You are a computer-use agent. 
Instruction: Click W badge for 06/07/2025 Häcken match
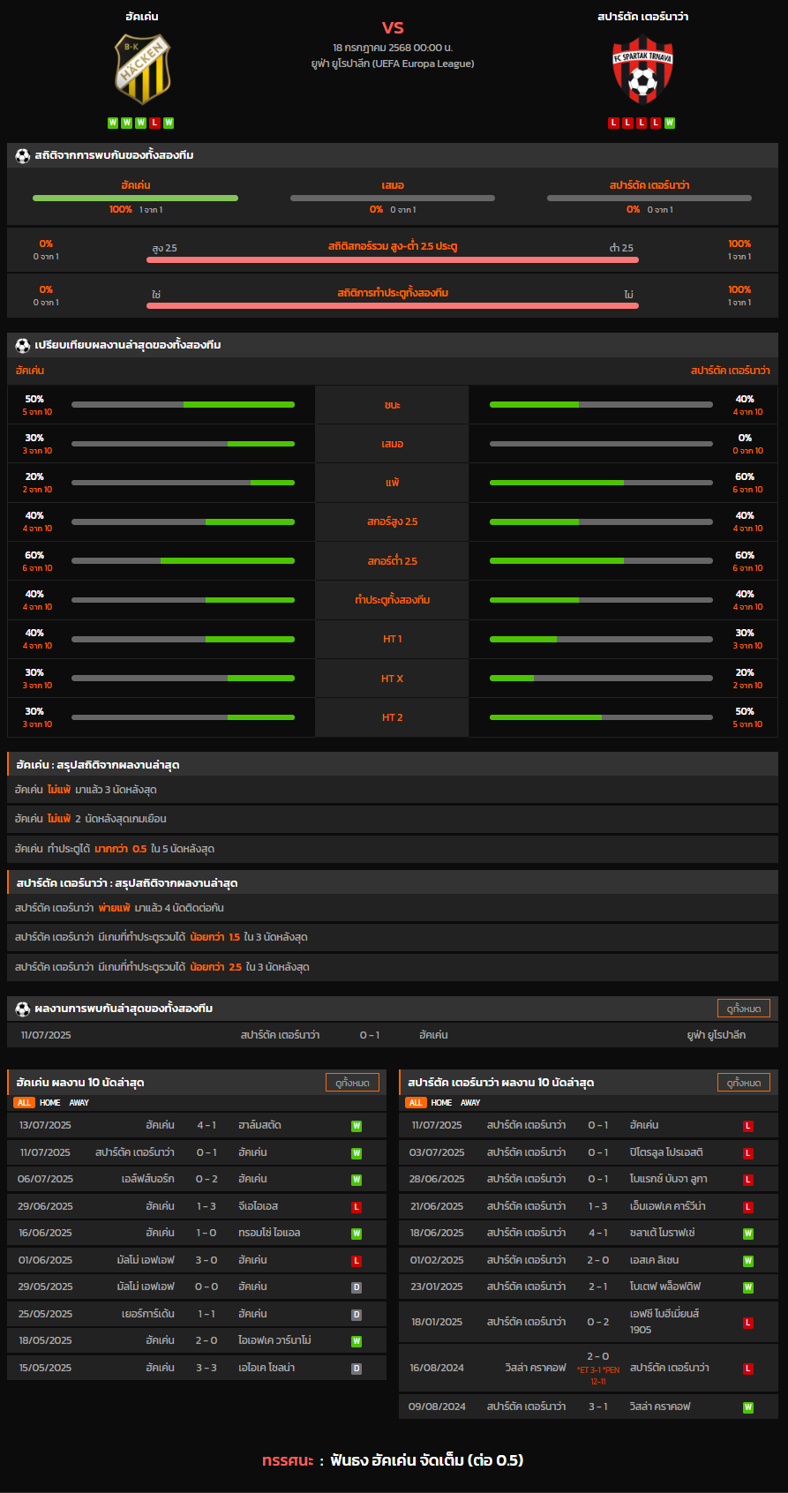point(356,1180)
